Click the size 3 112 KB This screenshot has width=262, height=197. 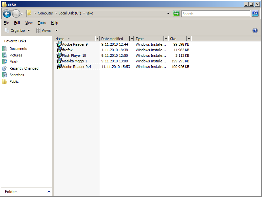point(182,55)
